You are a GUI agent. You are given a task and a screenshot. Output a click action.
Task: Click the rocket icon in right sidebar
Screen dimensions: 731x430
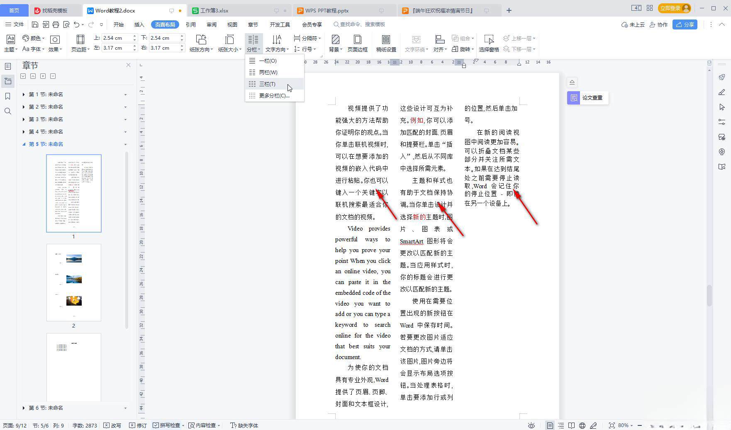722,77
